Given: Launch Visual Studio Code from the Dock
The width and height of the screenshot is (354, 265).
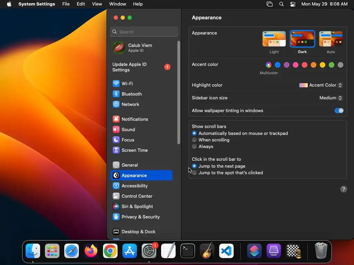Looking at the screenshot, I should pos(226,251).
